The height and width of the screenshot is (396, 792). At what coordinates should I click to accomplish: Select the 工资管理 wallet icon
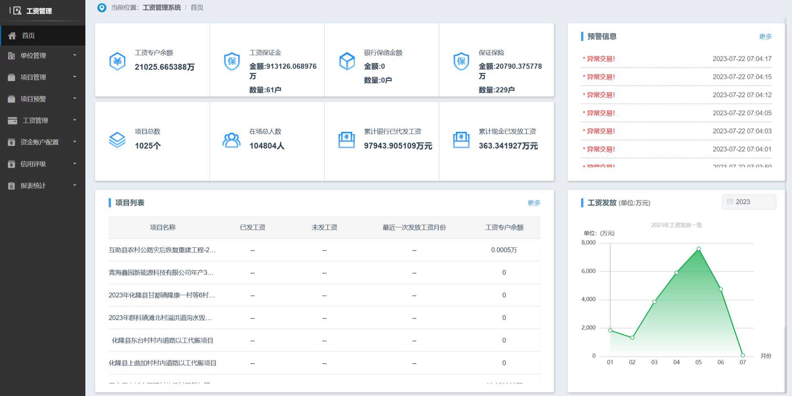pos(12,120)
